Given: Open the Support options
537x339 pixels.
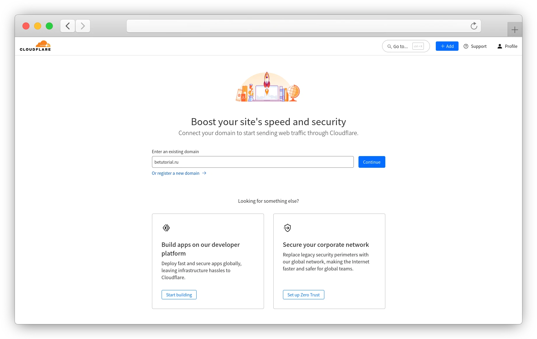Looking at the screenshot, I should point(475,46).
